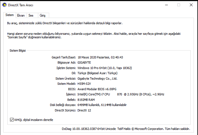Click the DirectX Sürümü label
This screenshot has width=198, height=135.
pyautogui.click(x=65, y=110)
